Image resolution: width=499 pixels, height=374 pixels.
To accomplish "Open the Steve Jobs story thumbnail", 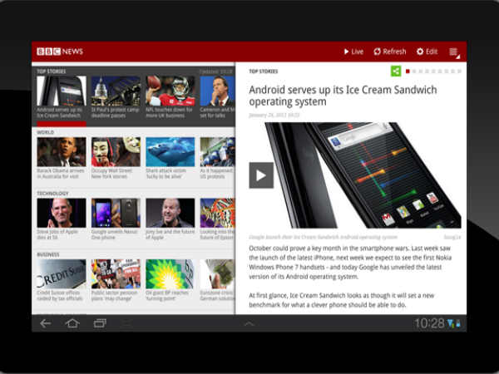I will pyautogui.click(x=62, y=213).
